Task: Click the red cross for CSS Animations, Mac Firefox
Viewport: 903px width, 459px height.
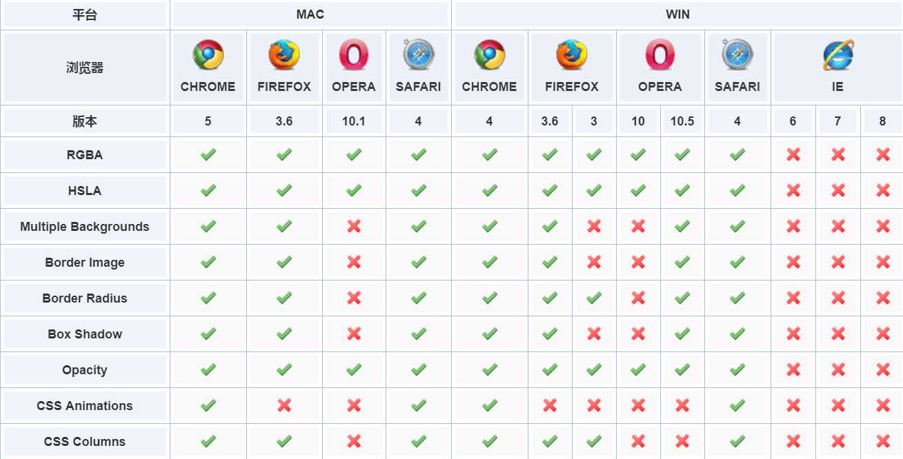Action: [284, 405]
